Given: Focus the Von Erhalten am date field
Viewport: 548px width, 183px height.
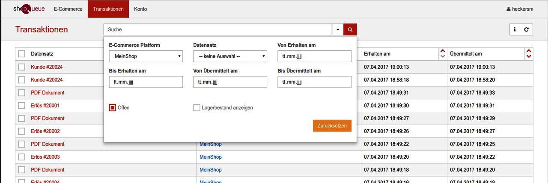Looking at the screenshot, I should 315,56.
